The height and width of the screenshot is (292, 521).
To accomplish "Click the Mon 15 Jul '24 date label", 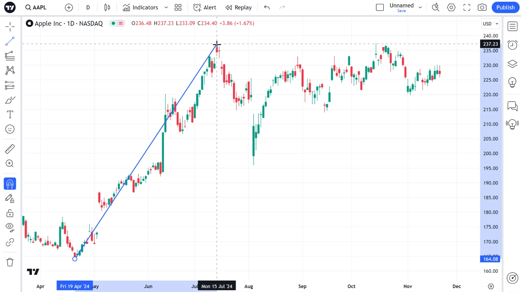I will [x=217, y=286].
